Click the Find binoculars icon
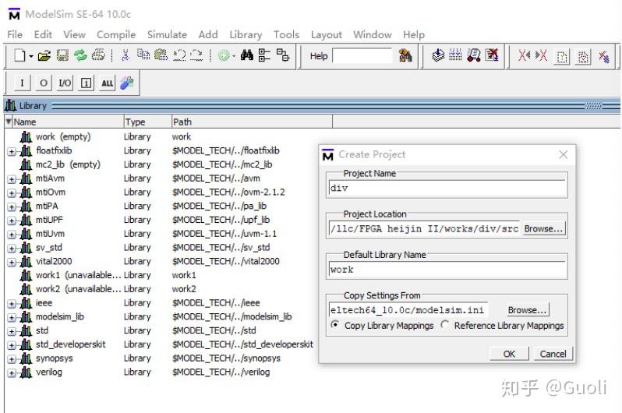The width and height of the screenshot is (622, 413). 247,55
